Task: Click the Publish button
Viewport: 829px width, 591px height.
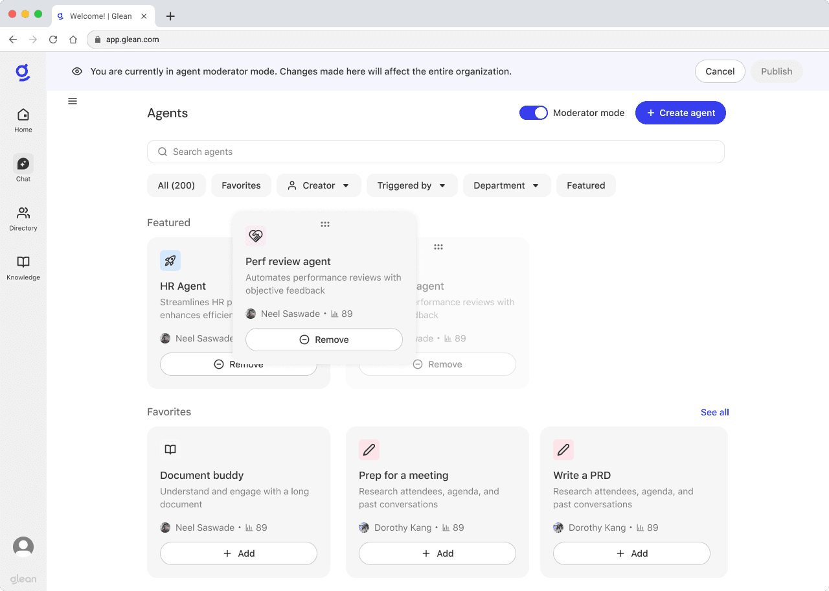Action: pyautogui.click(x=777, y=71)
